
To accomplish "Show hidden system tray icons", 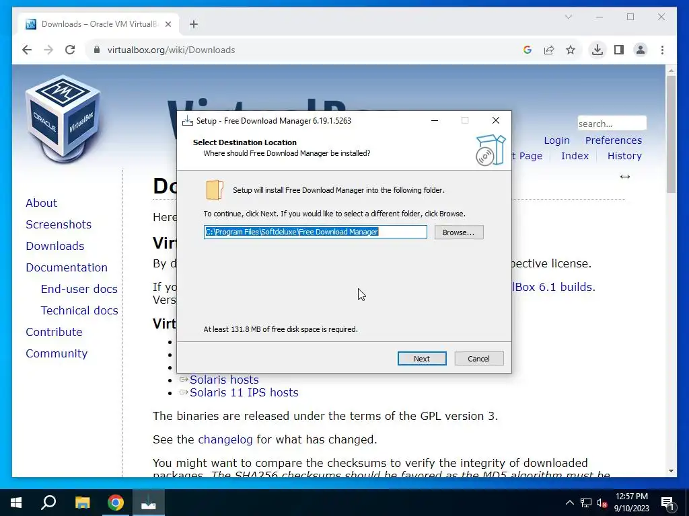I will click(569, 503).
